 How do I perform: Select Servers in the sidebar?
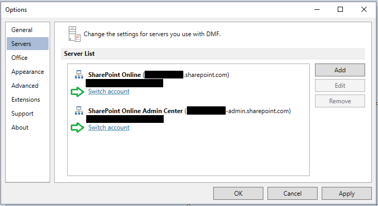27,43
